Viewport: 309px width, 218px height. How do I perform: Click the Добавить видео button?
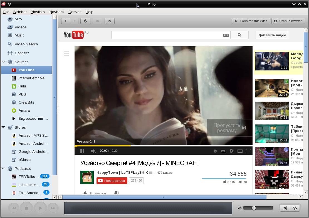click(x=272, y=35)
